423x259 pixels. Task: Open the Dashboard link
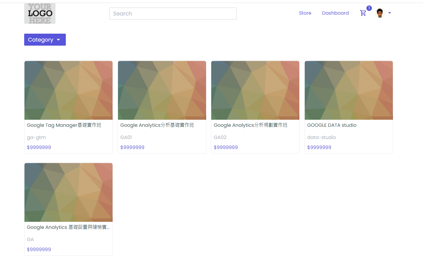tap(335, 13)
